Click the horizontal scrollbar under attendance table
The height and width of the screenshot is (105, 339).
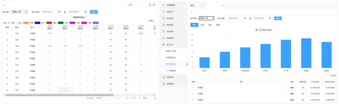coord(60,95)
